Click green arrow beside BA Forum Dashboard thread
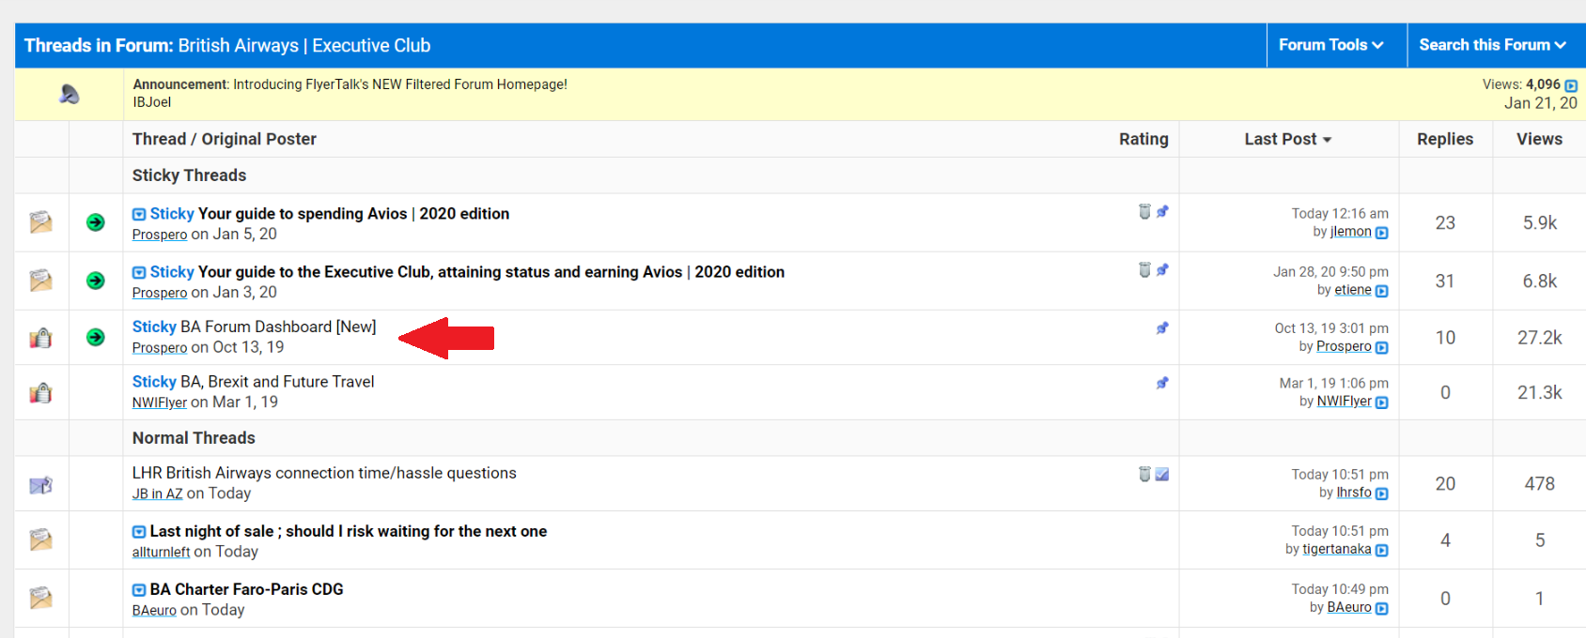The image size is (1586, 638). pos(96,337)
